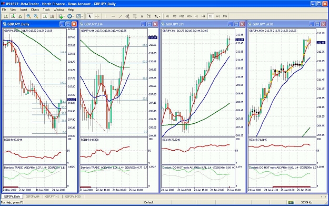Switch to W1 timeframe
This screenshot has width=329, height=206.
click(x=218, y=16)
